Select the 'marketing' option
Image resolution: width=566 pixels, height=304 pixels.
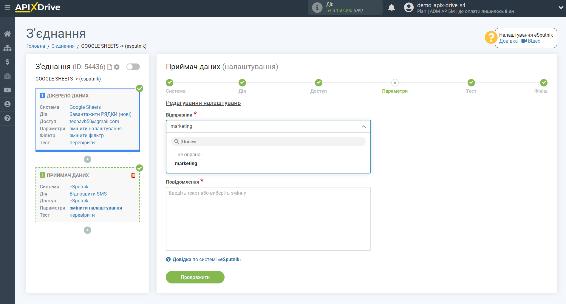186,164
